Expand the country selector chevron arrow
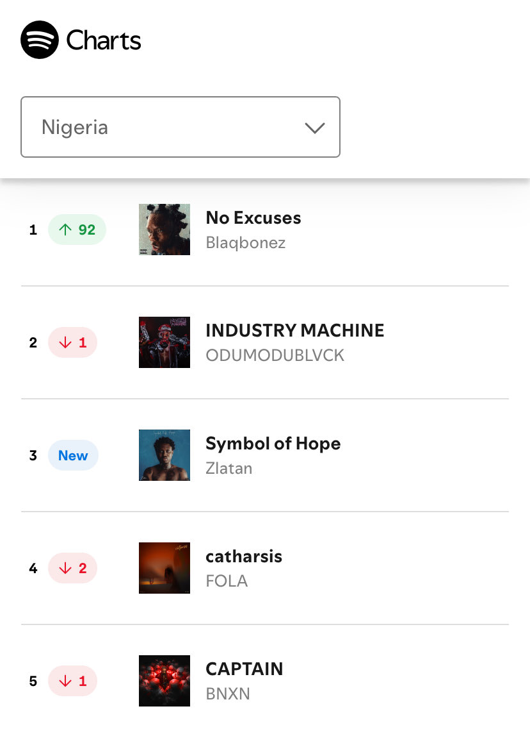The image size is (530, 736). click(314, 128)
